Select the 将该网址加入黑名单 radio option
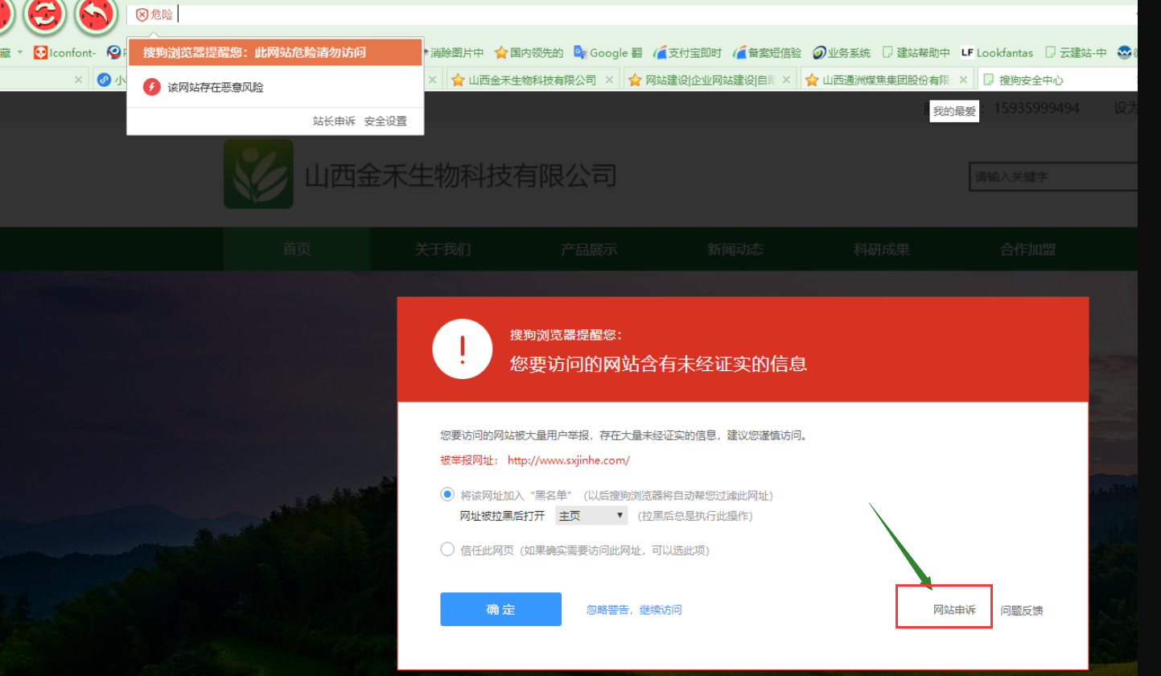The width and height of the screenshot is (1161, 676). (x=447, y=495)
